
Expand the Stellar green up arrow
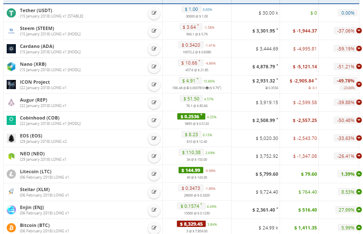pos(359,192)
